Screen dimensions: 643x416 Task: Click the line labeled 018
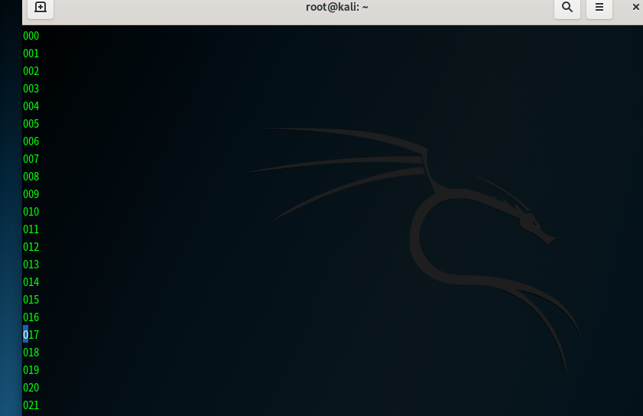click(31, 353)
